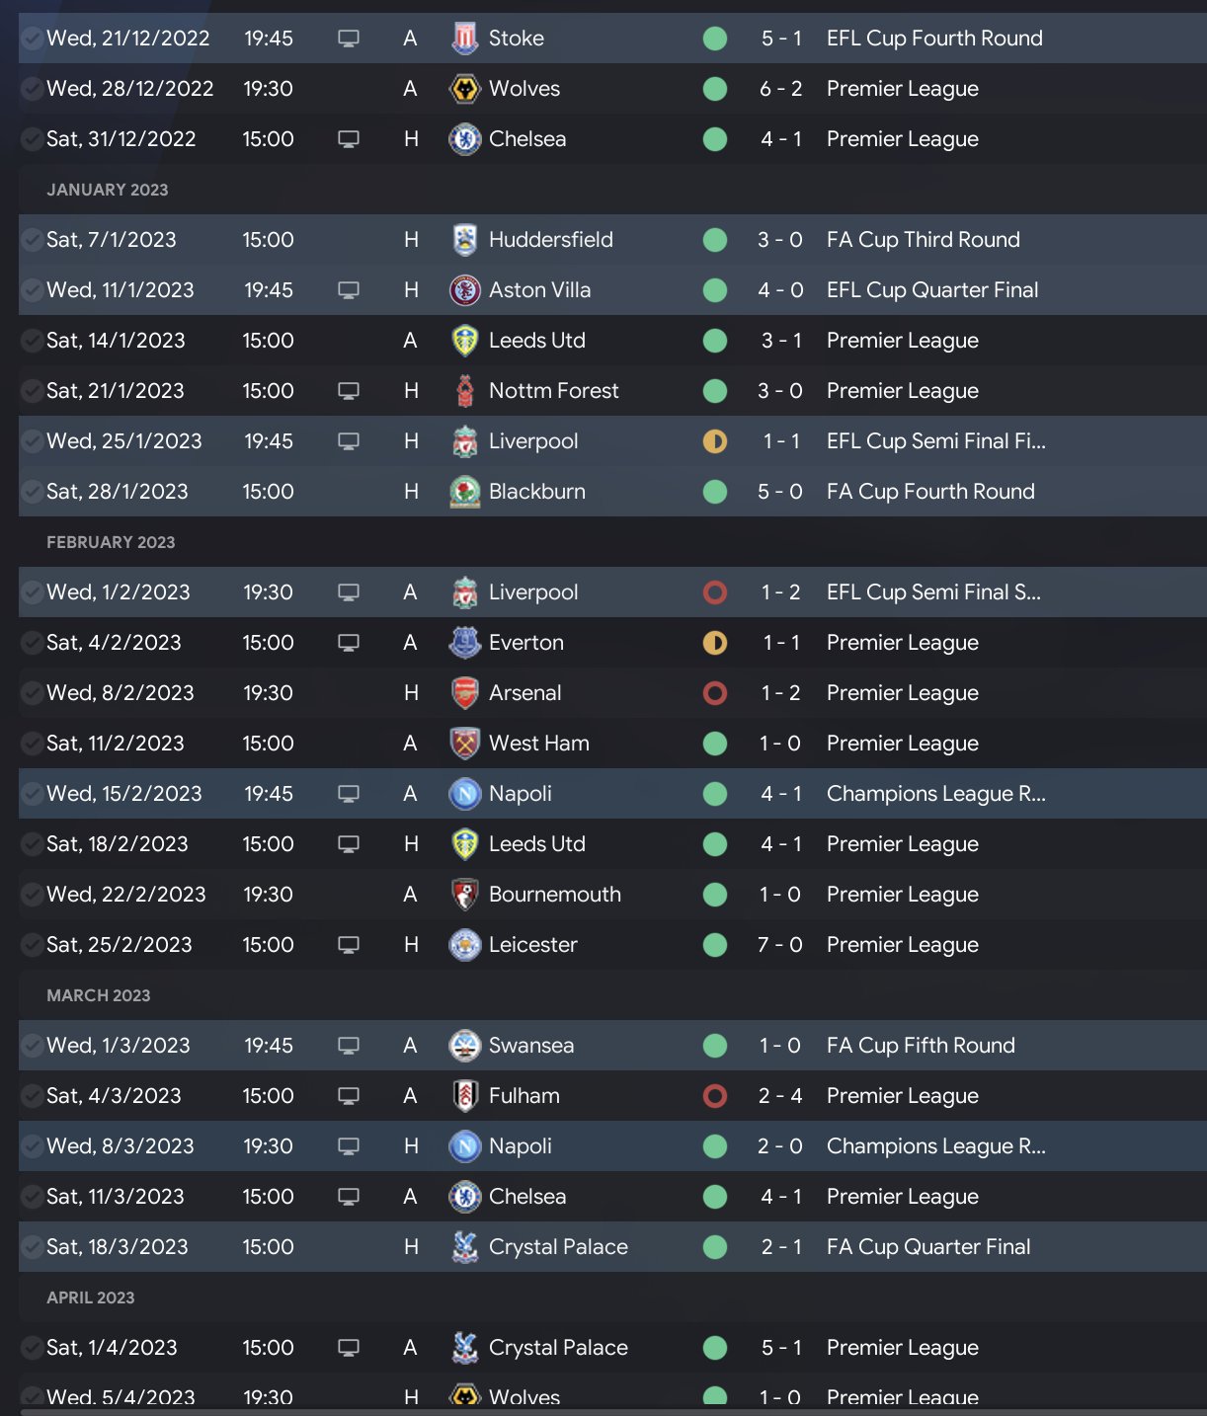This screenshot has height=1416, width=1207.
Task: Click the Stoke club badge
Action: [x=464, y=39]
